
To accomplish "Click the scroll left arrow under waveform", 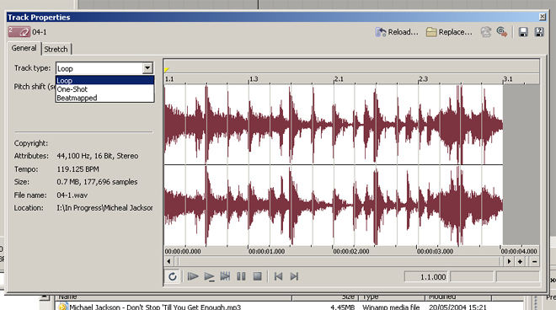I will 168,262.
